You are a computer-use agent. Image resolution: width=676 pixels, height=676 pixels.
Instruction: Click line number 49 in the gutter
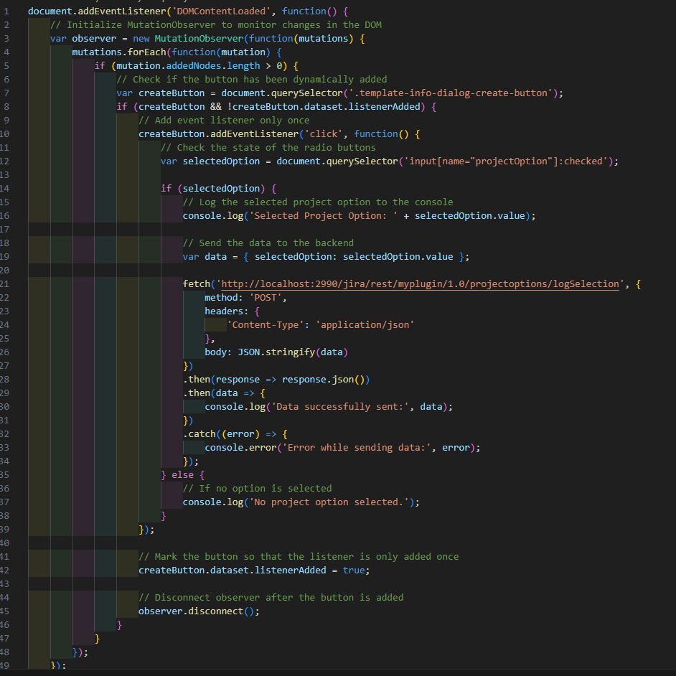[5, 665]
